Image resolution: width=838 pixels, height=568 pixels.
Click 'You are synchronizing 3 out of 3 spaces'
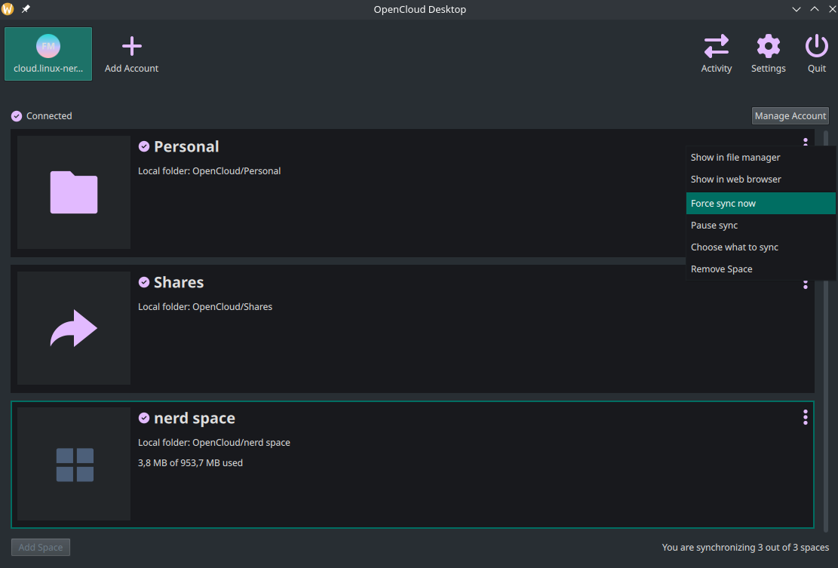[745, 547]
